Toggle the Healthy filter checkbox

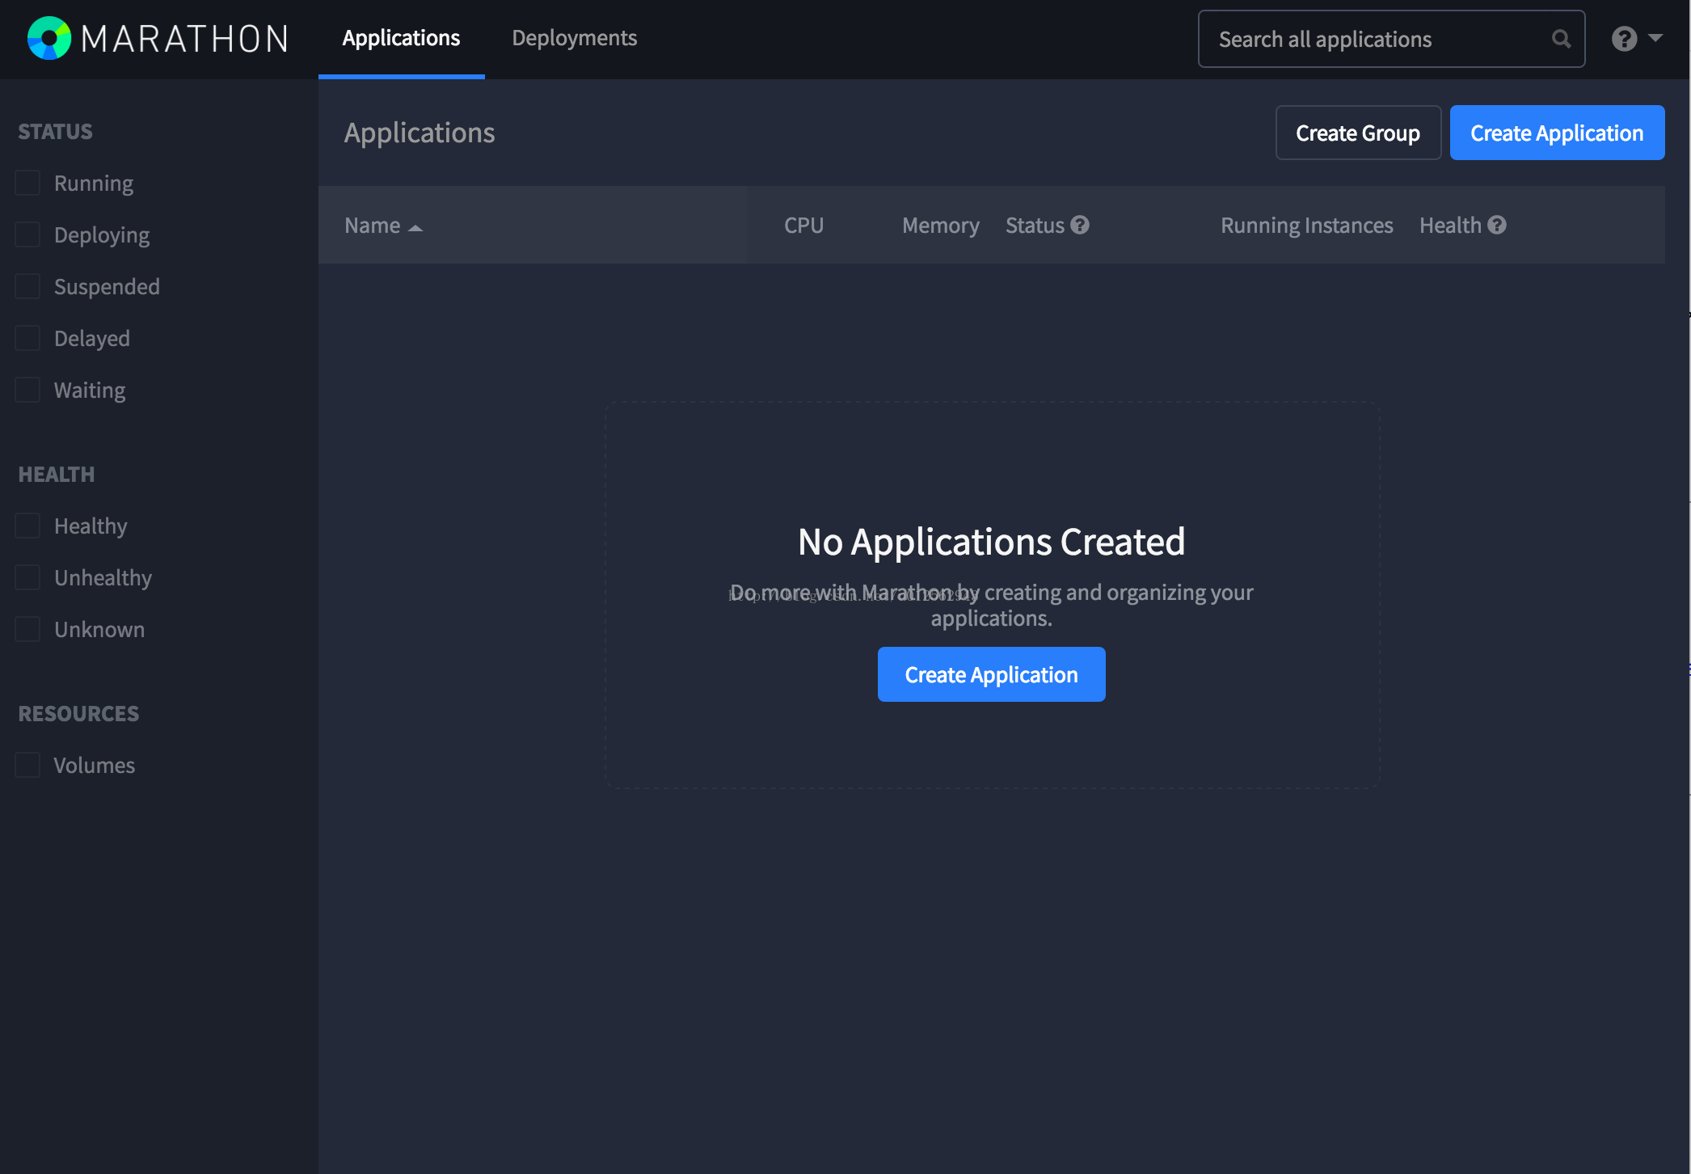(x=27, y=526)
